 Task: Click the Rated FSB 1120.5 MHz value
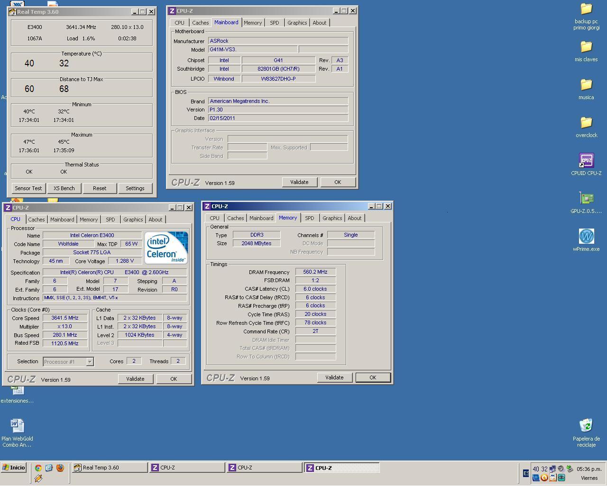pyautogui.click(x=65, y=343)
